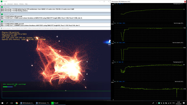
Task: Open the Advanced menu in Prime95
Action: pos(10,4)
